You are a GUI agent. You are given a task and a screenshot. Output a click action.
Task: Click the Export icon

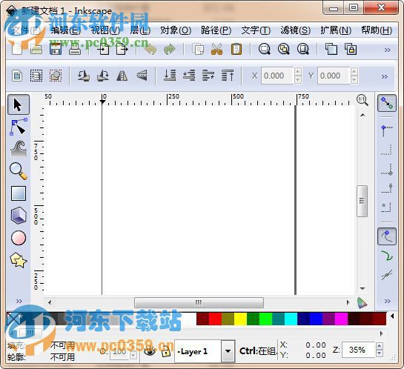tap(122, 49)
